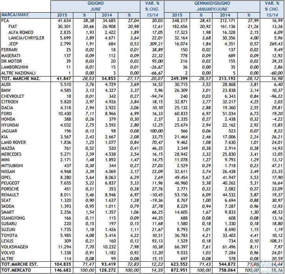This screenshot has width=285, height=274.
Task: Select the SSANGYONG row label
Action: pos(13,218)
